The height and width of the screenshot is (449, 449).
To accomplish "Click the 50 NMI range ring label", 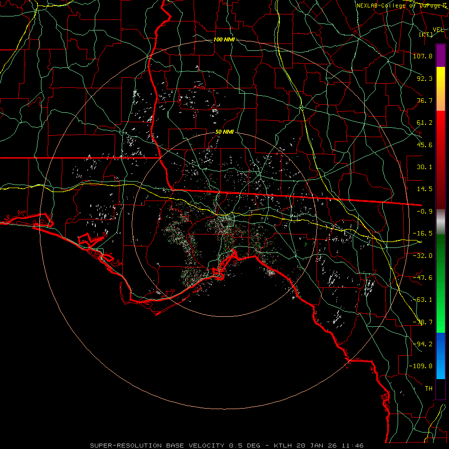I will (x=224, y=132).
